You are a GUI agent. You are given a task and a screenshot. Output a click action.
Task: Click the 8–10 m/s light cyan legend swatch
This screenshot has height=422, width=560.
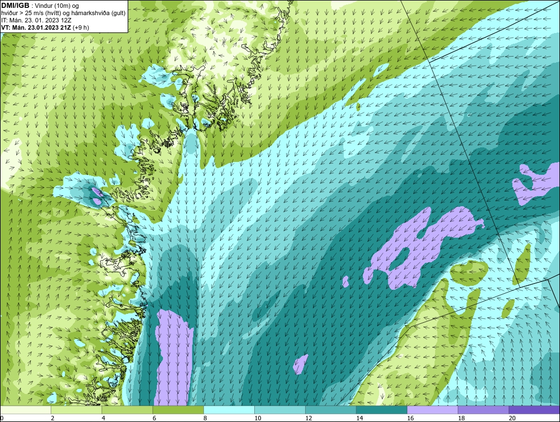(x=229, y=410)
